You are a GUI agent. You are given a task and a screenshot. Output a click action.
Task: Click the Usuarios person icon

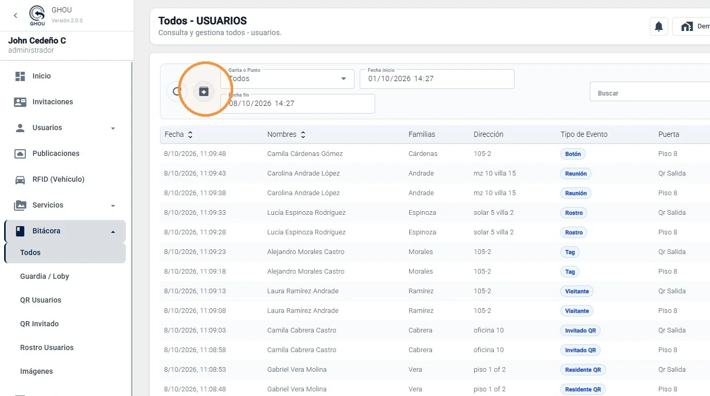pyautogui.click(x=20, y=128)
